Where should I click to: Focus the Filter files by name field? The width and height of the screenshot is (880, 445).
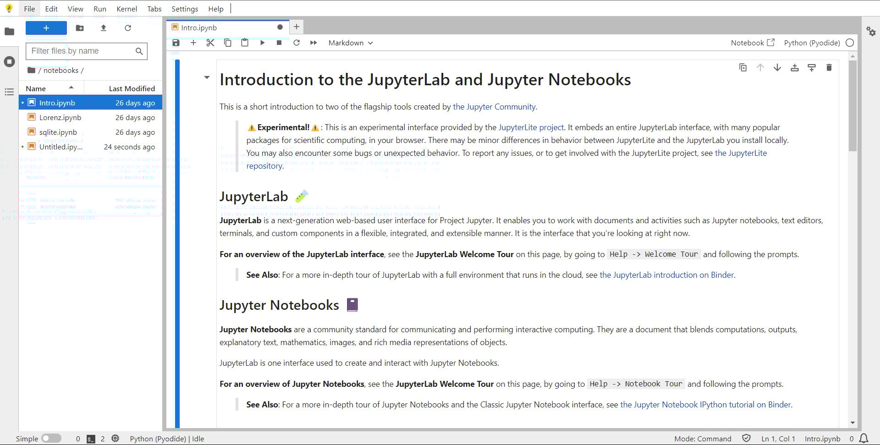87,51
